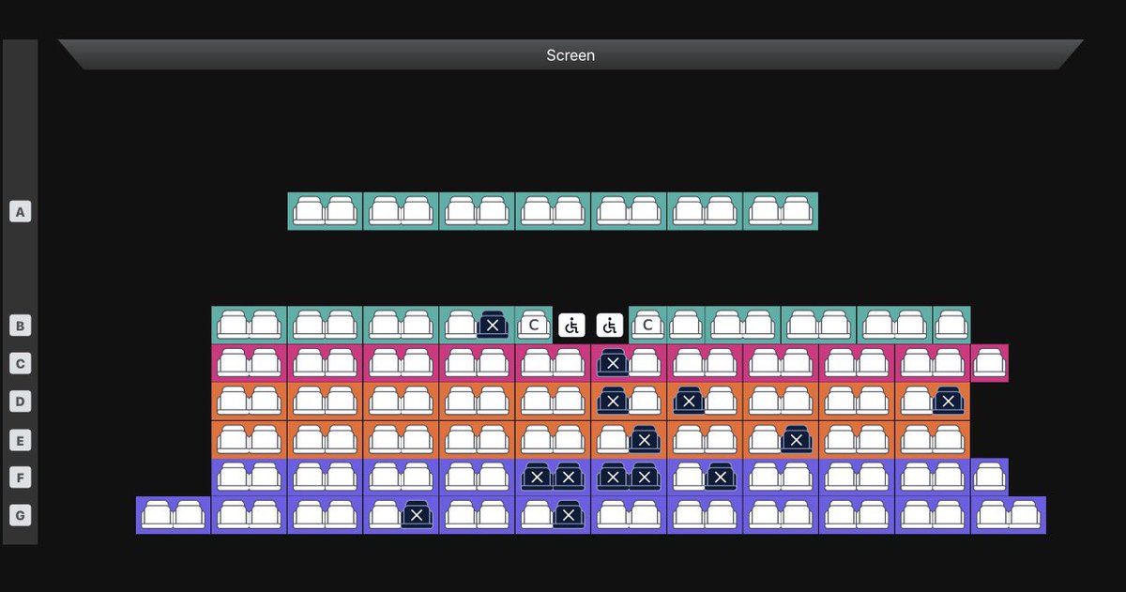Image resolution: width=1126 pixels, height=592 pixels.
Task: Click the first unavailable X seat in row G
Action: coord(417,515)
